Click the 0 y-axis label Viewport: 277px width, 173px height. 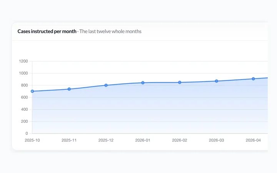click(27, 133)
